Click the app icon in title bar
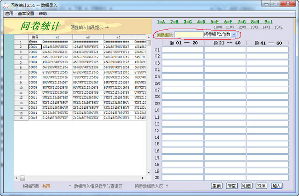Screen dimensions: 299x196 click(x=5, y=4)
